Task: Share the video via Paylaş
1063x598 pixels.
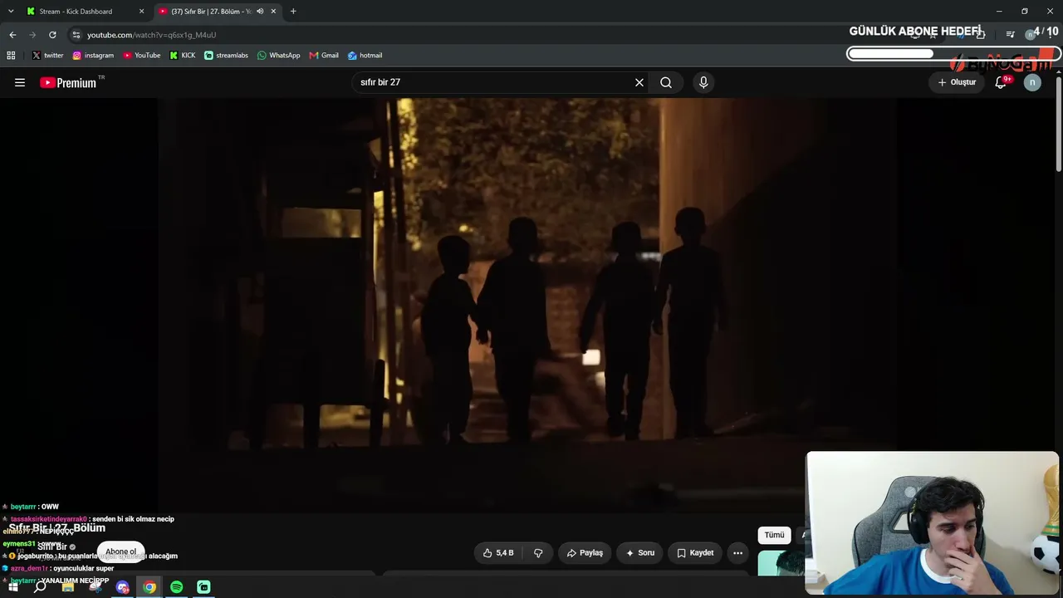Action: coord(585,553)
